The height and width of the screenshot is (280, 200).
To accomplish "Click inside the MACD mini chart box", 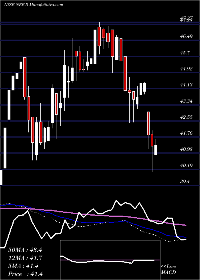I will click(110, 260).
